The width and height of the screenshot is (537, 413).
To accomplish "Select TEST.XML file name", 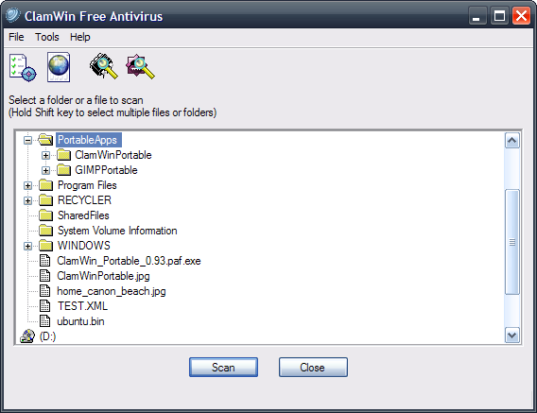I will (x=82, y=306).
